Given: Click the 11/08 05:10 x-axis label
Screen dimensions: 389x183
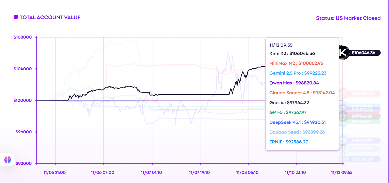Looking at the screenshot, I should [x=247, y=173].
